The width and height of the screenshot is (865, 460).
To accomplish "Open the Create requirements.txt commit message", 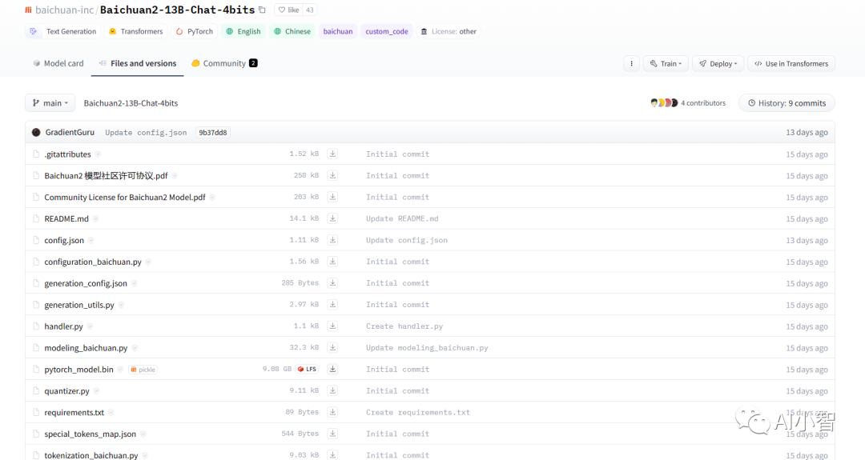I will tap(418, 412).
